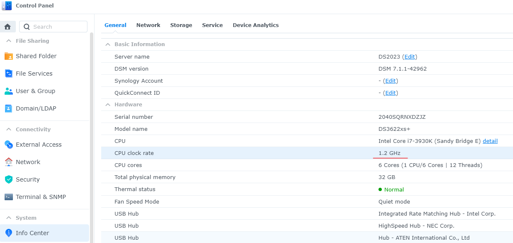Open File Services via its icon
This screenshot has width=513, height=243.
click(8, 74)
